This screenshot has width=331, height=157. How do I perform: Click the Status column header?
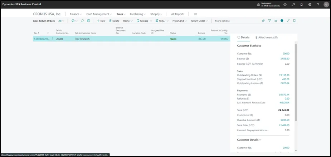pyautogui.click(x=173, y=33)
